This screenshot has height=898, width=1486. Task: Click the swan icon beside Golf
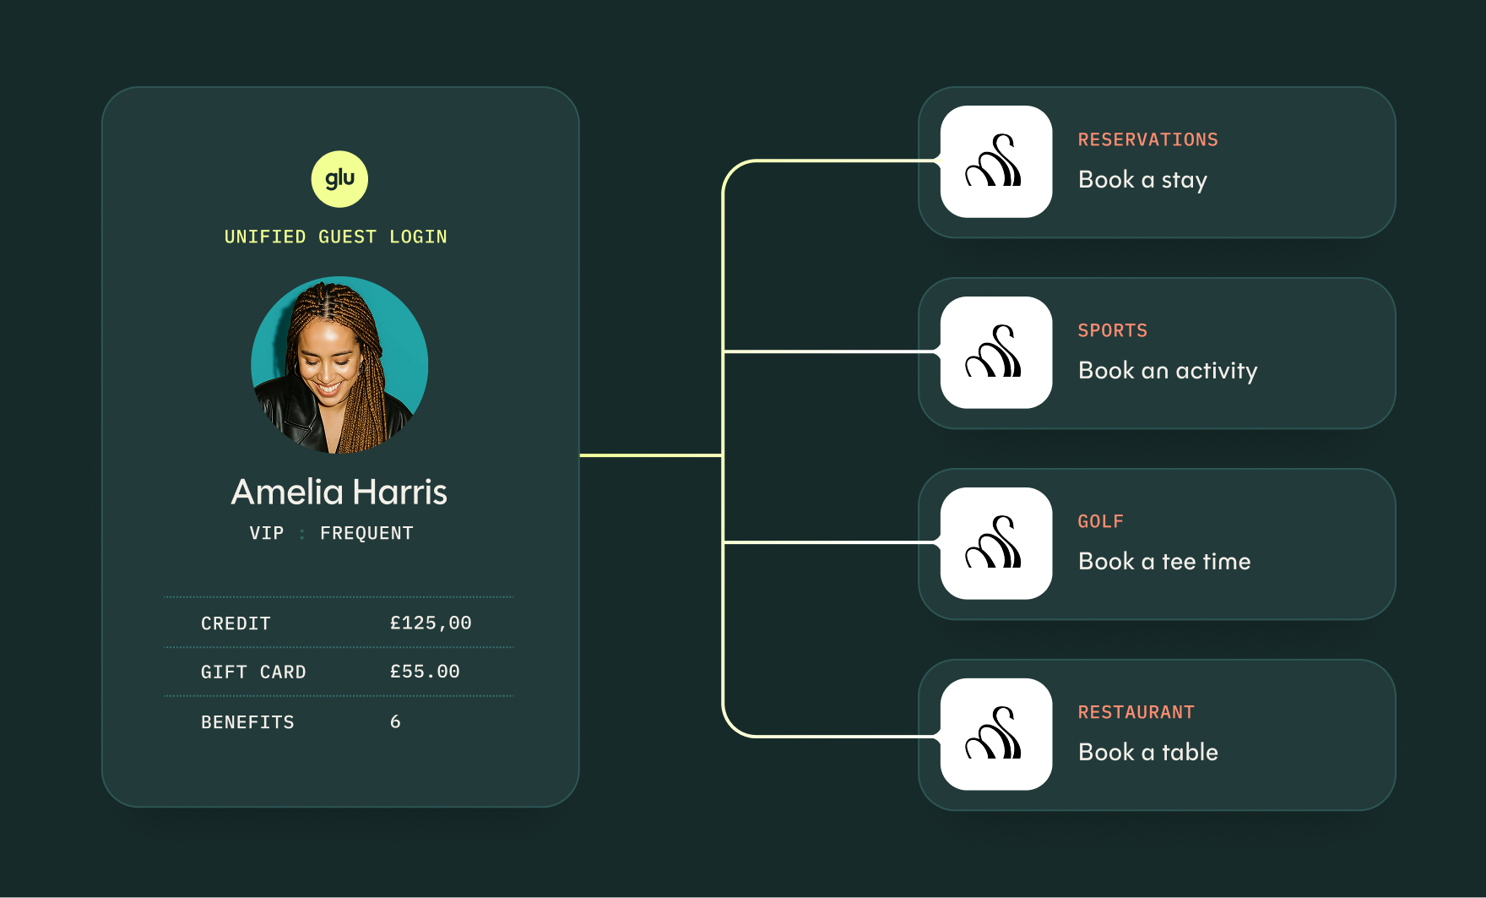[x=996, y=543]
